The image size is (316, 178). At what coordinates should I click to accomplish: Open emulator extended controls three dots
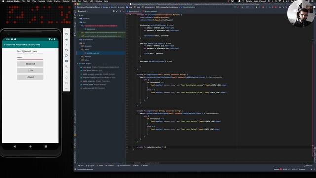coord(66,89)
